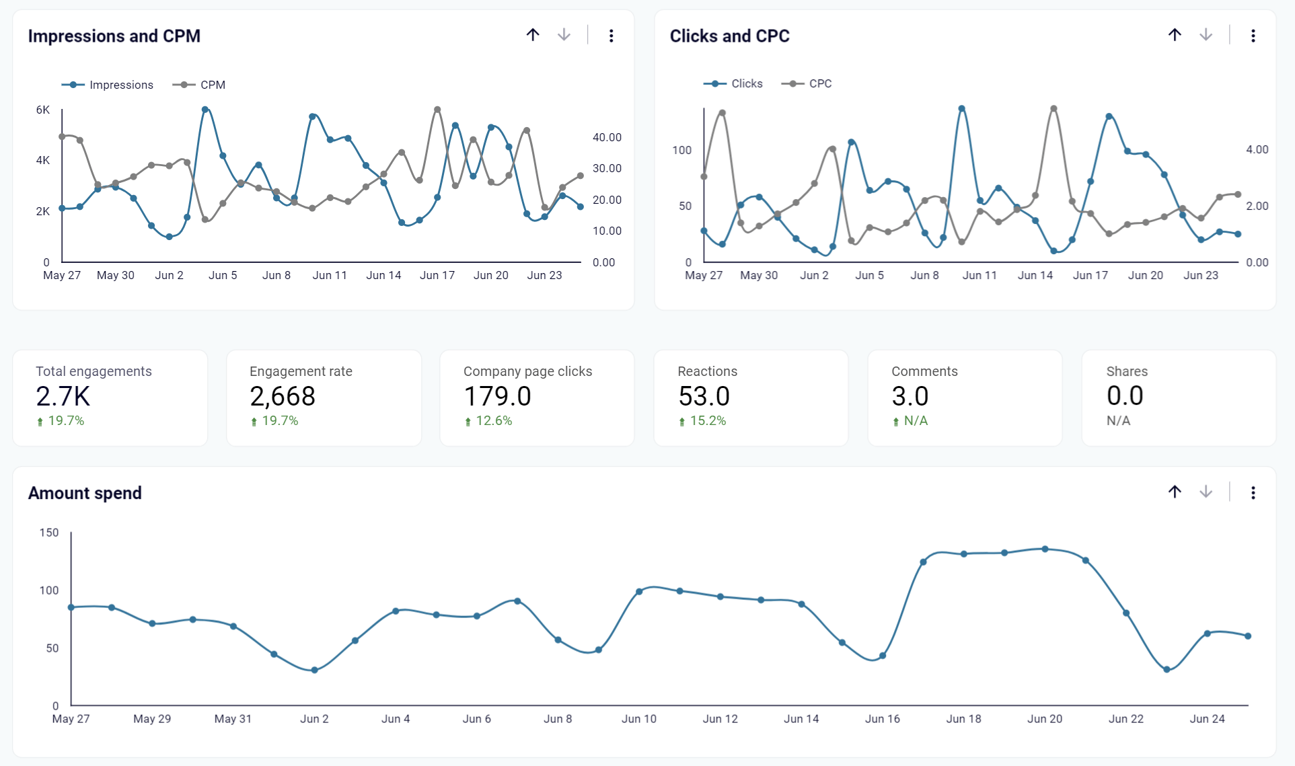Click Jun 20 data point on Amount spend line

tap(1045, 549)
